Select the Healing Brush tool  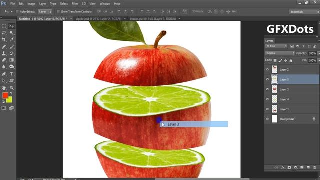coord(4,47)
